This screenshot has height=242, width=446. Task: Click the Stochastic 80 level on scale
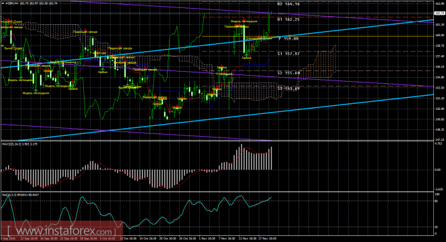pyautogui.click(x=437, y=201)
